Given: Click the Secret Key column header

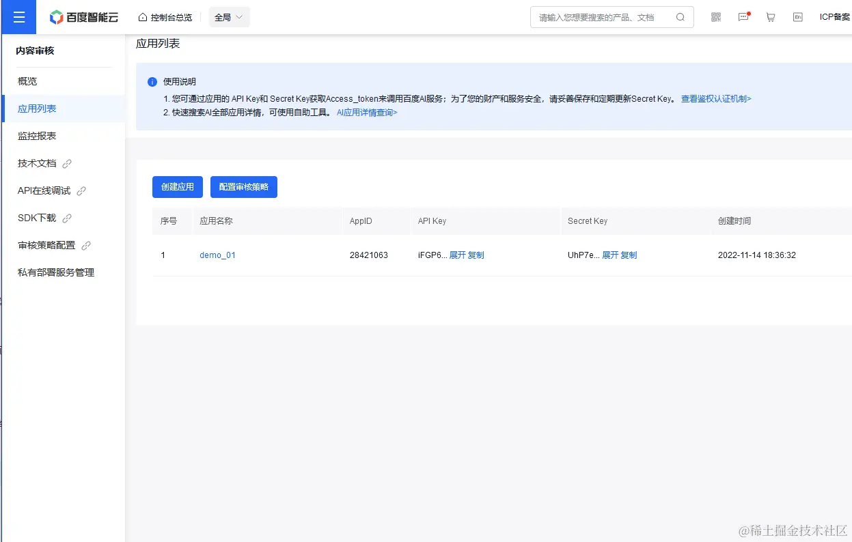Looking at the screenshot, I should [588, 221].
